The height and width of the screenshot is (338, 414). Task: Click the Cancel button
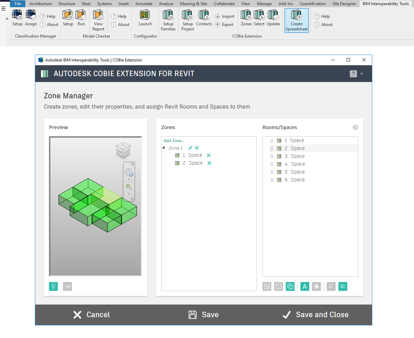click(91, 315)
